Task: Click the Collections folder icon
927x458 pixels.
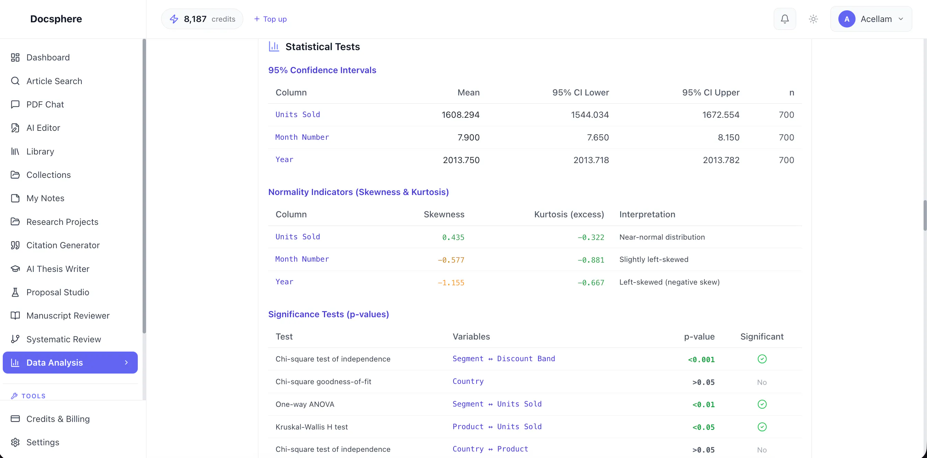Action: (15, 175)
